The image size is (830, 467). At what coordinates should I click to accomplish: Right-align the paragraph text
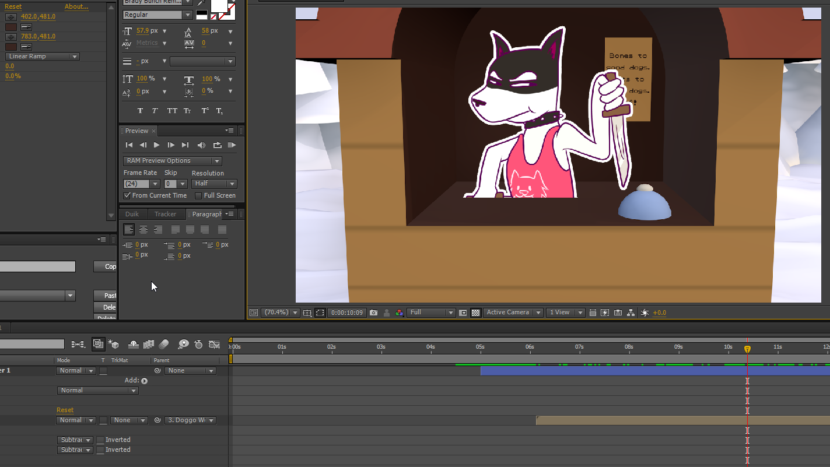click(x=158, y=230)
